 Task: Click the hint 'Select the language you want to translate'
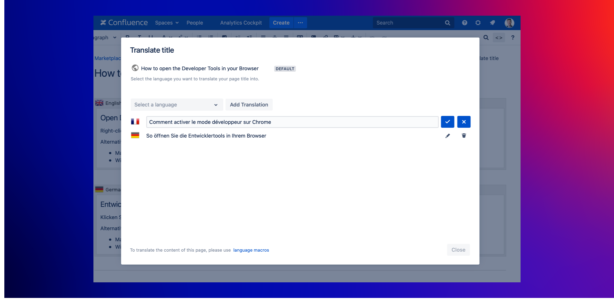(x=195, y=79)
